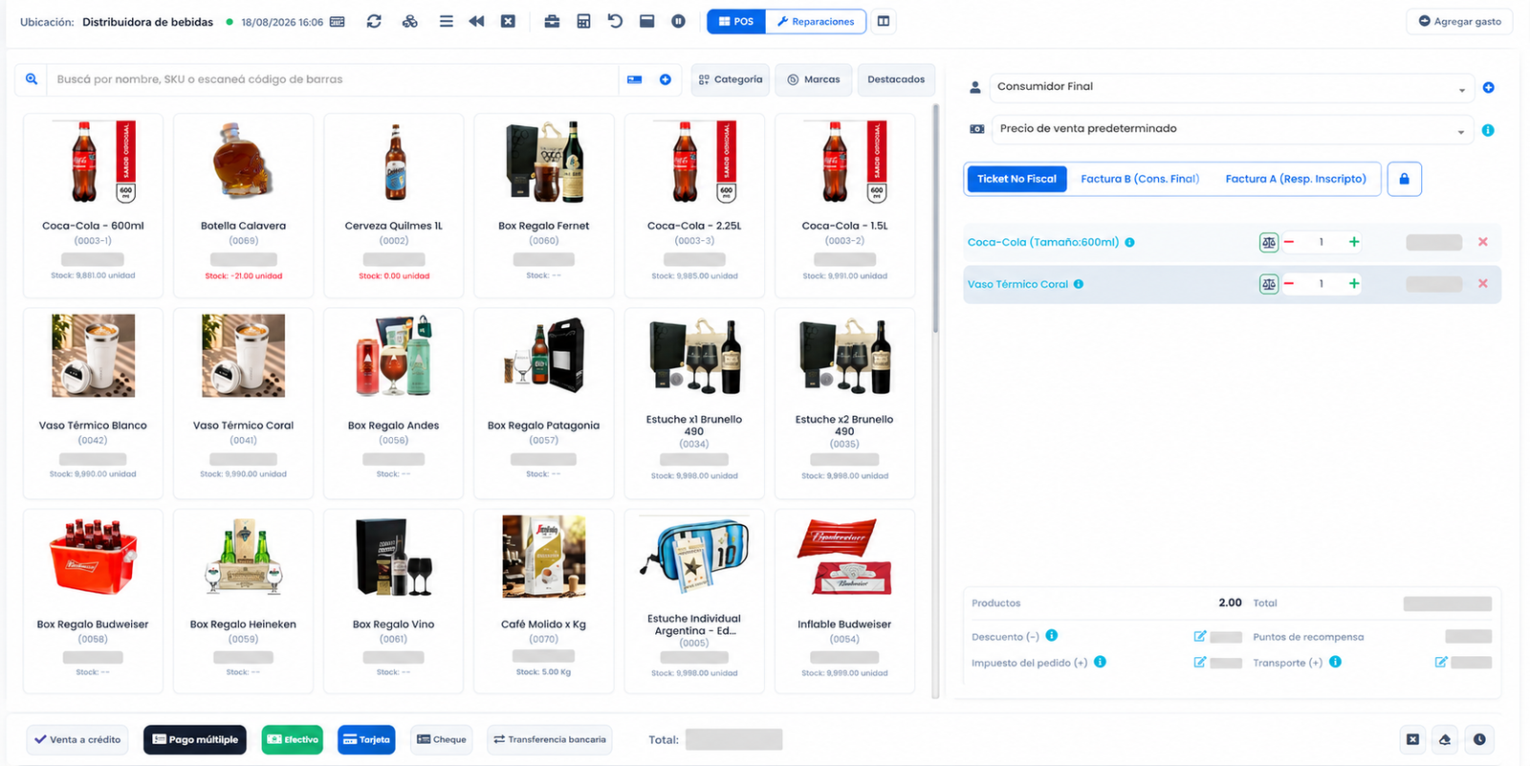Decrease Coca-Cola quantity with minus
Viewport: 1530px width, 766px height.
click(x=1289, y=242)
